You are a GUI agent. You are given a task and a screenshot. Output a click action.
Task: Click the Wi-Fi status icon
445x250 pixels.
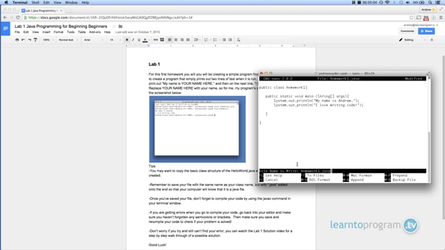point(387,3)
